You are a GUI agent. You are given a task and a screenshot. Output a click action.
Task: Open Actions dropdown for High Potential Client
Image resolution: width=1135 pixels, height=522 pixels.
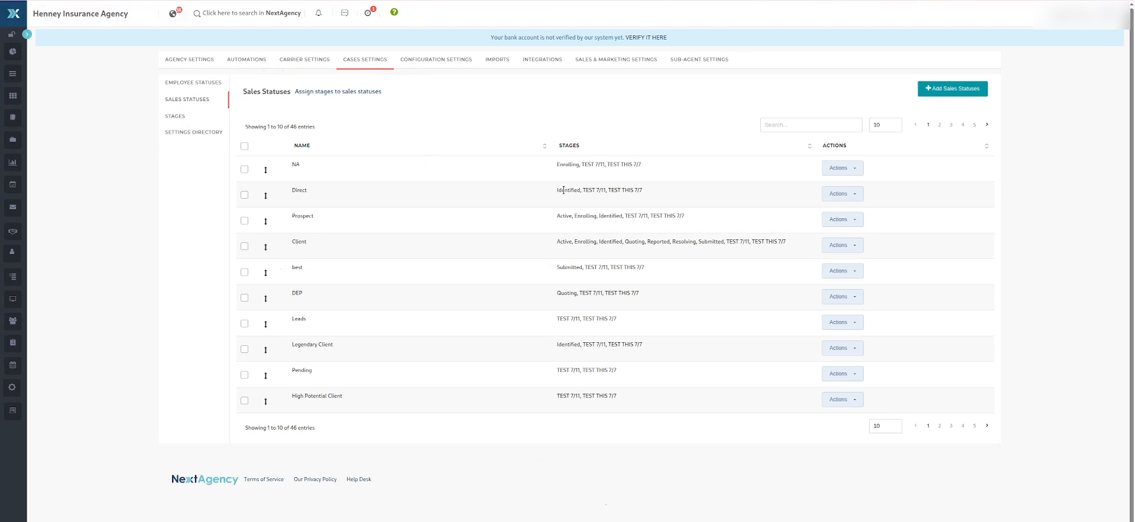pos(842,400)
